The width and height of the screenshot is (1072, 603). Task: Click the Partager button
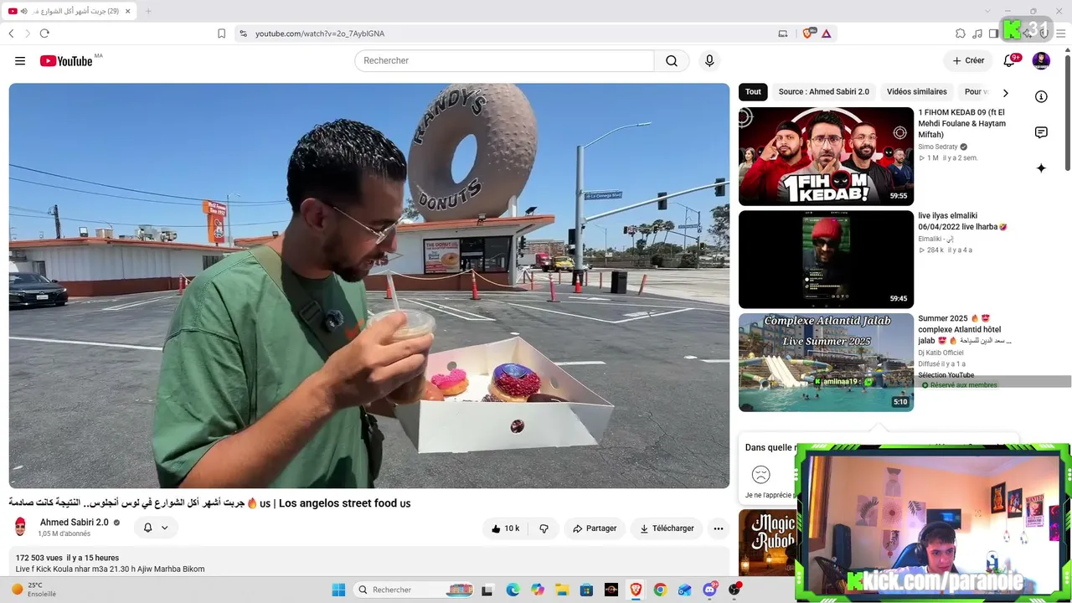click(x=595, y=528)
